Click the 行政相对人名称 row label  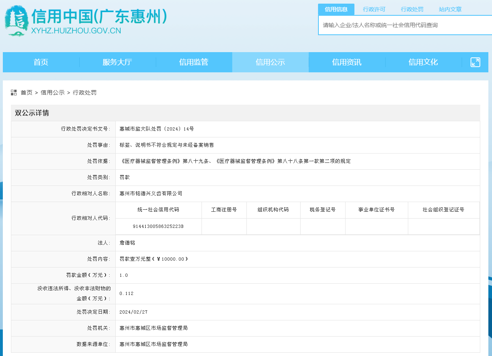tap(91, 194)
